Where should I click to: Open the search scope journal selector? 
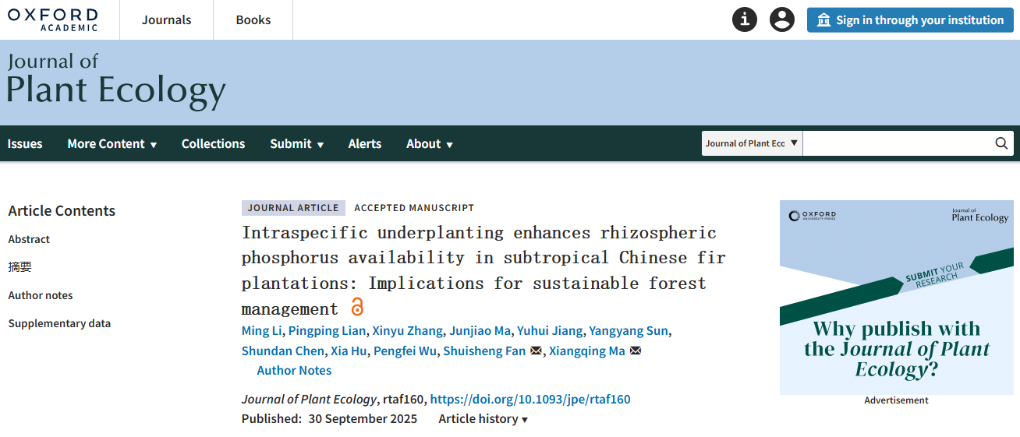752,143
